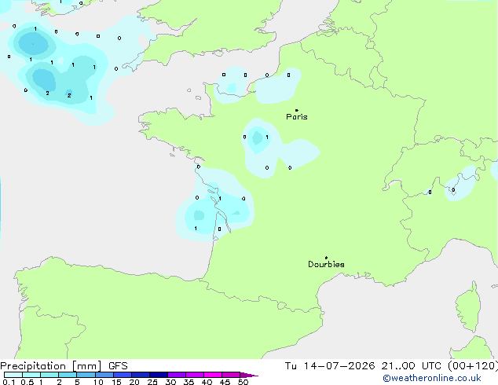The height and width of the screenshot is (385, 498).
Task: Click the 'Precipitation [mm]' title text
Action: pyautogui.click(x=51, y=366)
